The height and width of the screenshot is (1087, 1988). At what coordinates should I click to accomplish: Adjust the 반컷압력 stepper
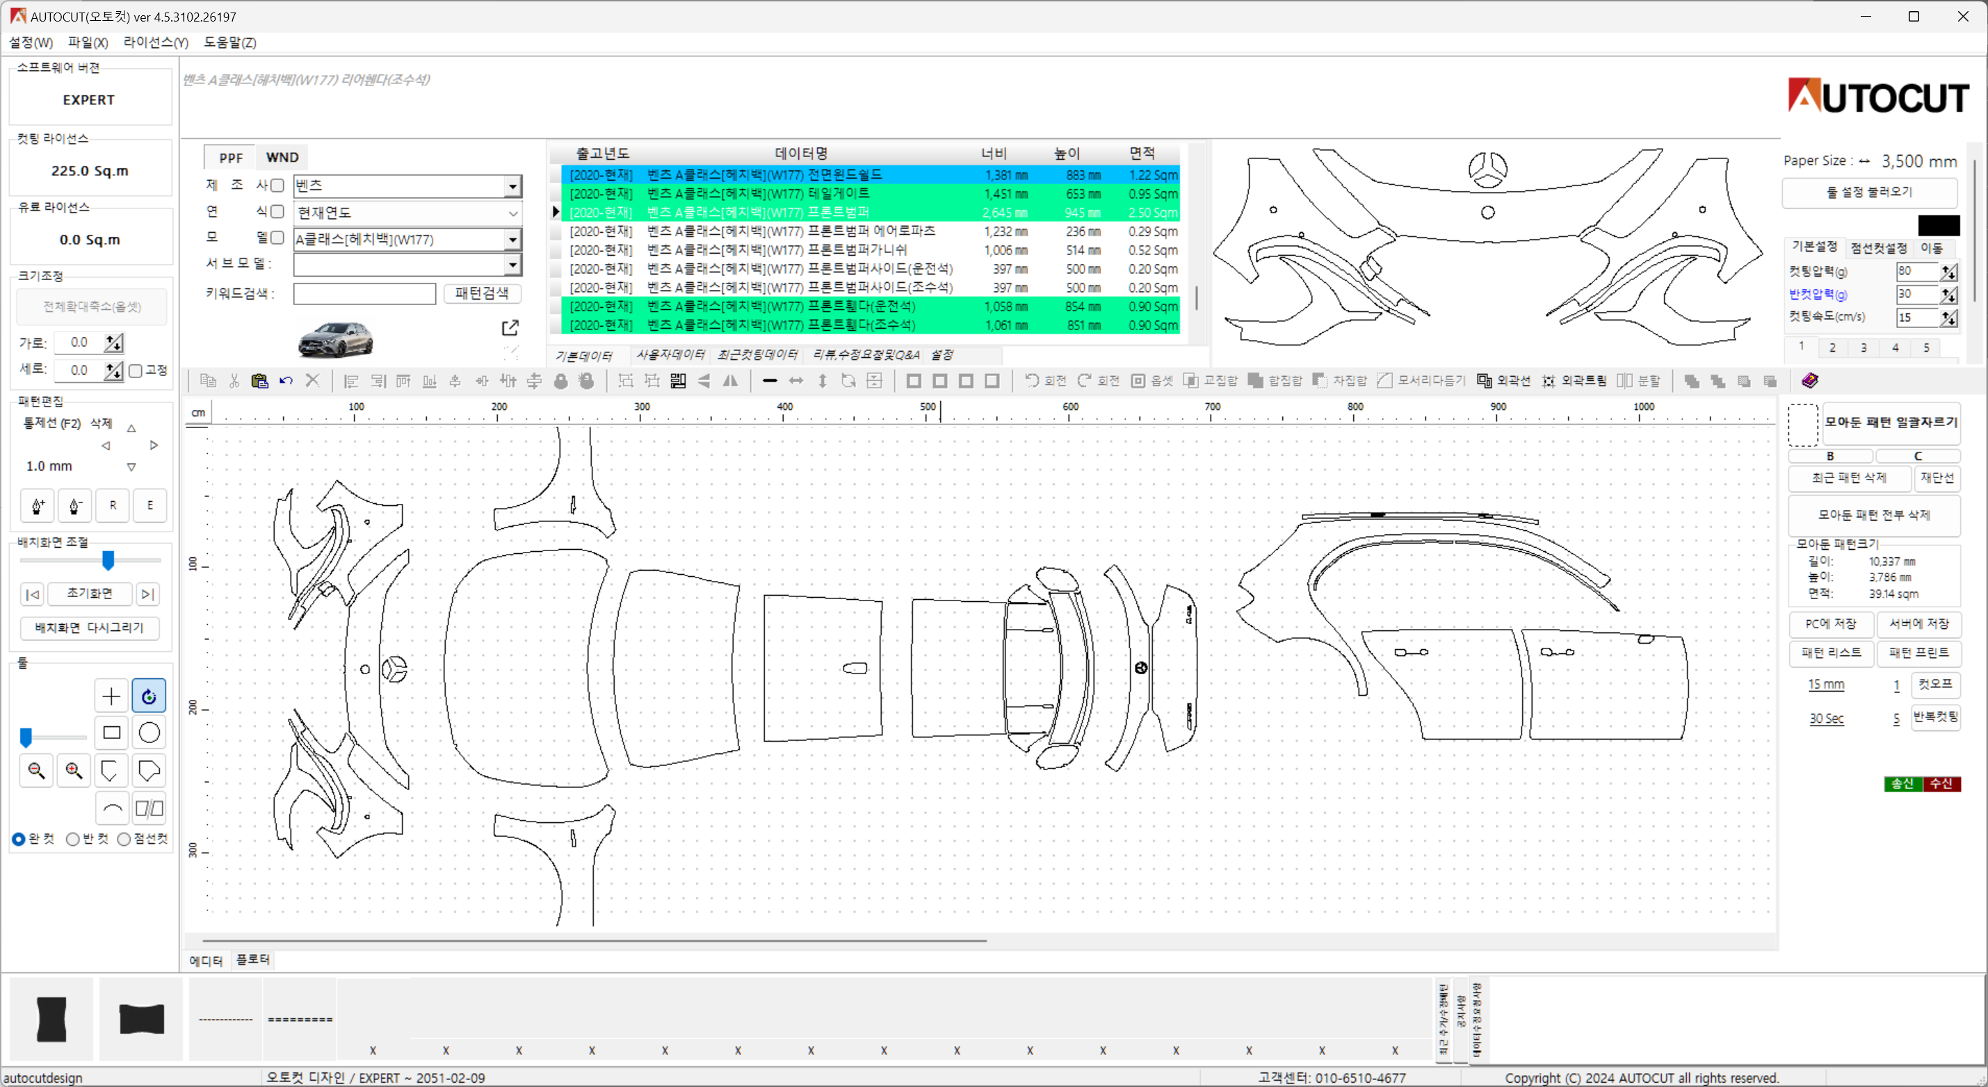pos(1948,295)
